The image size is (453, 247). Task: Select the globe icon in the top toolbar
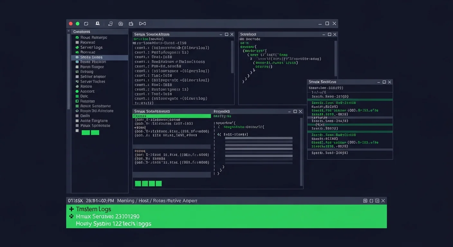click(x=121, y=23)
